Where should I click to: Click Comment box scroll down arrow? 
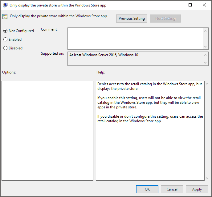pos(205,47)
